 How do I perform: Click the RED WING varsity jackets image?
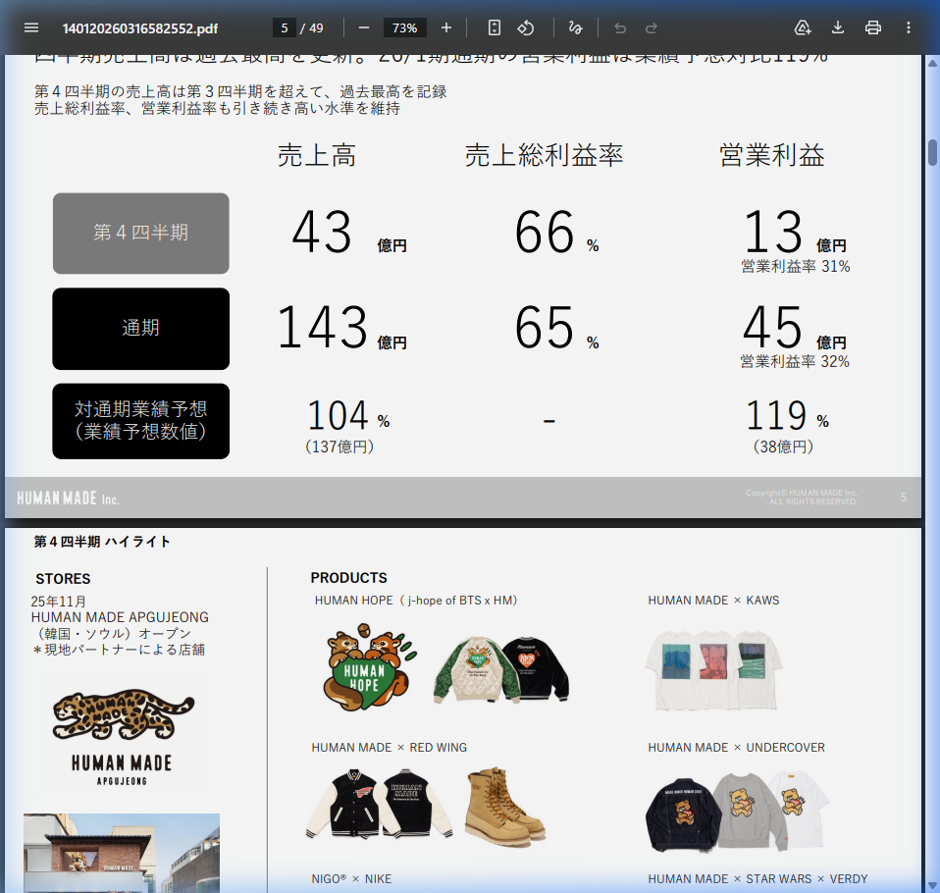pos(379,804)
